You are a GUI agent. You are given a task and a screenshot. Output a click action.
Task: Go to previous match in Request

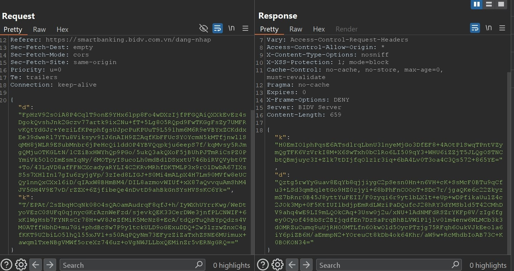pos(35,265)
